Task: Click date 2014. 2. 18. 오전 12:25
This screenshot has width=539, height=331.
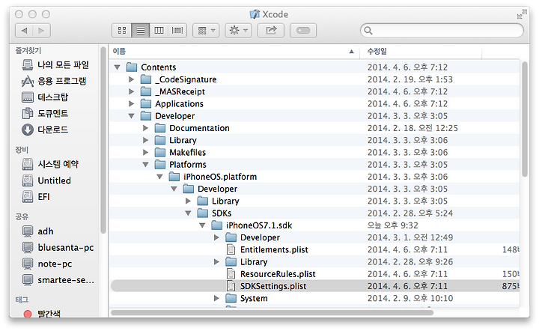Action: (x=412, y=128)
